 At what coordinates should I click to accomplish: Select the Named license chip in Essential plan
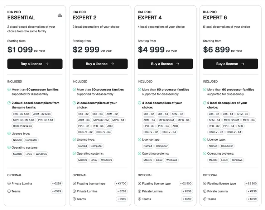pos(17,140)
